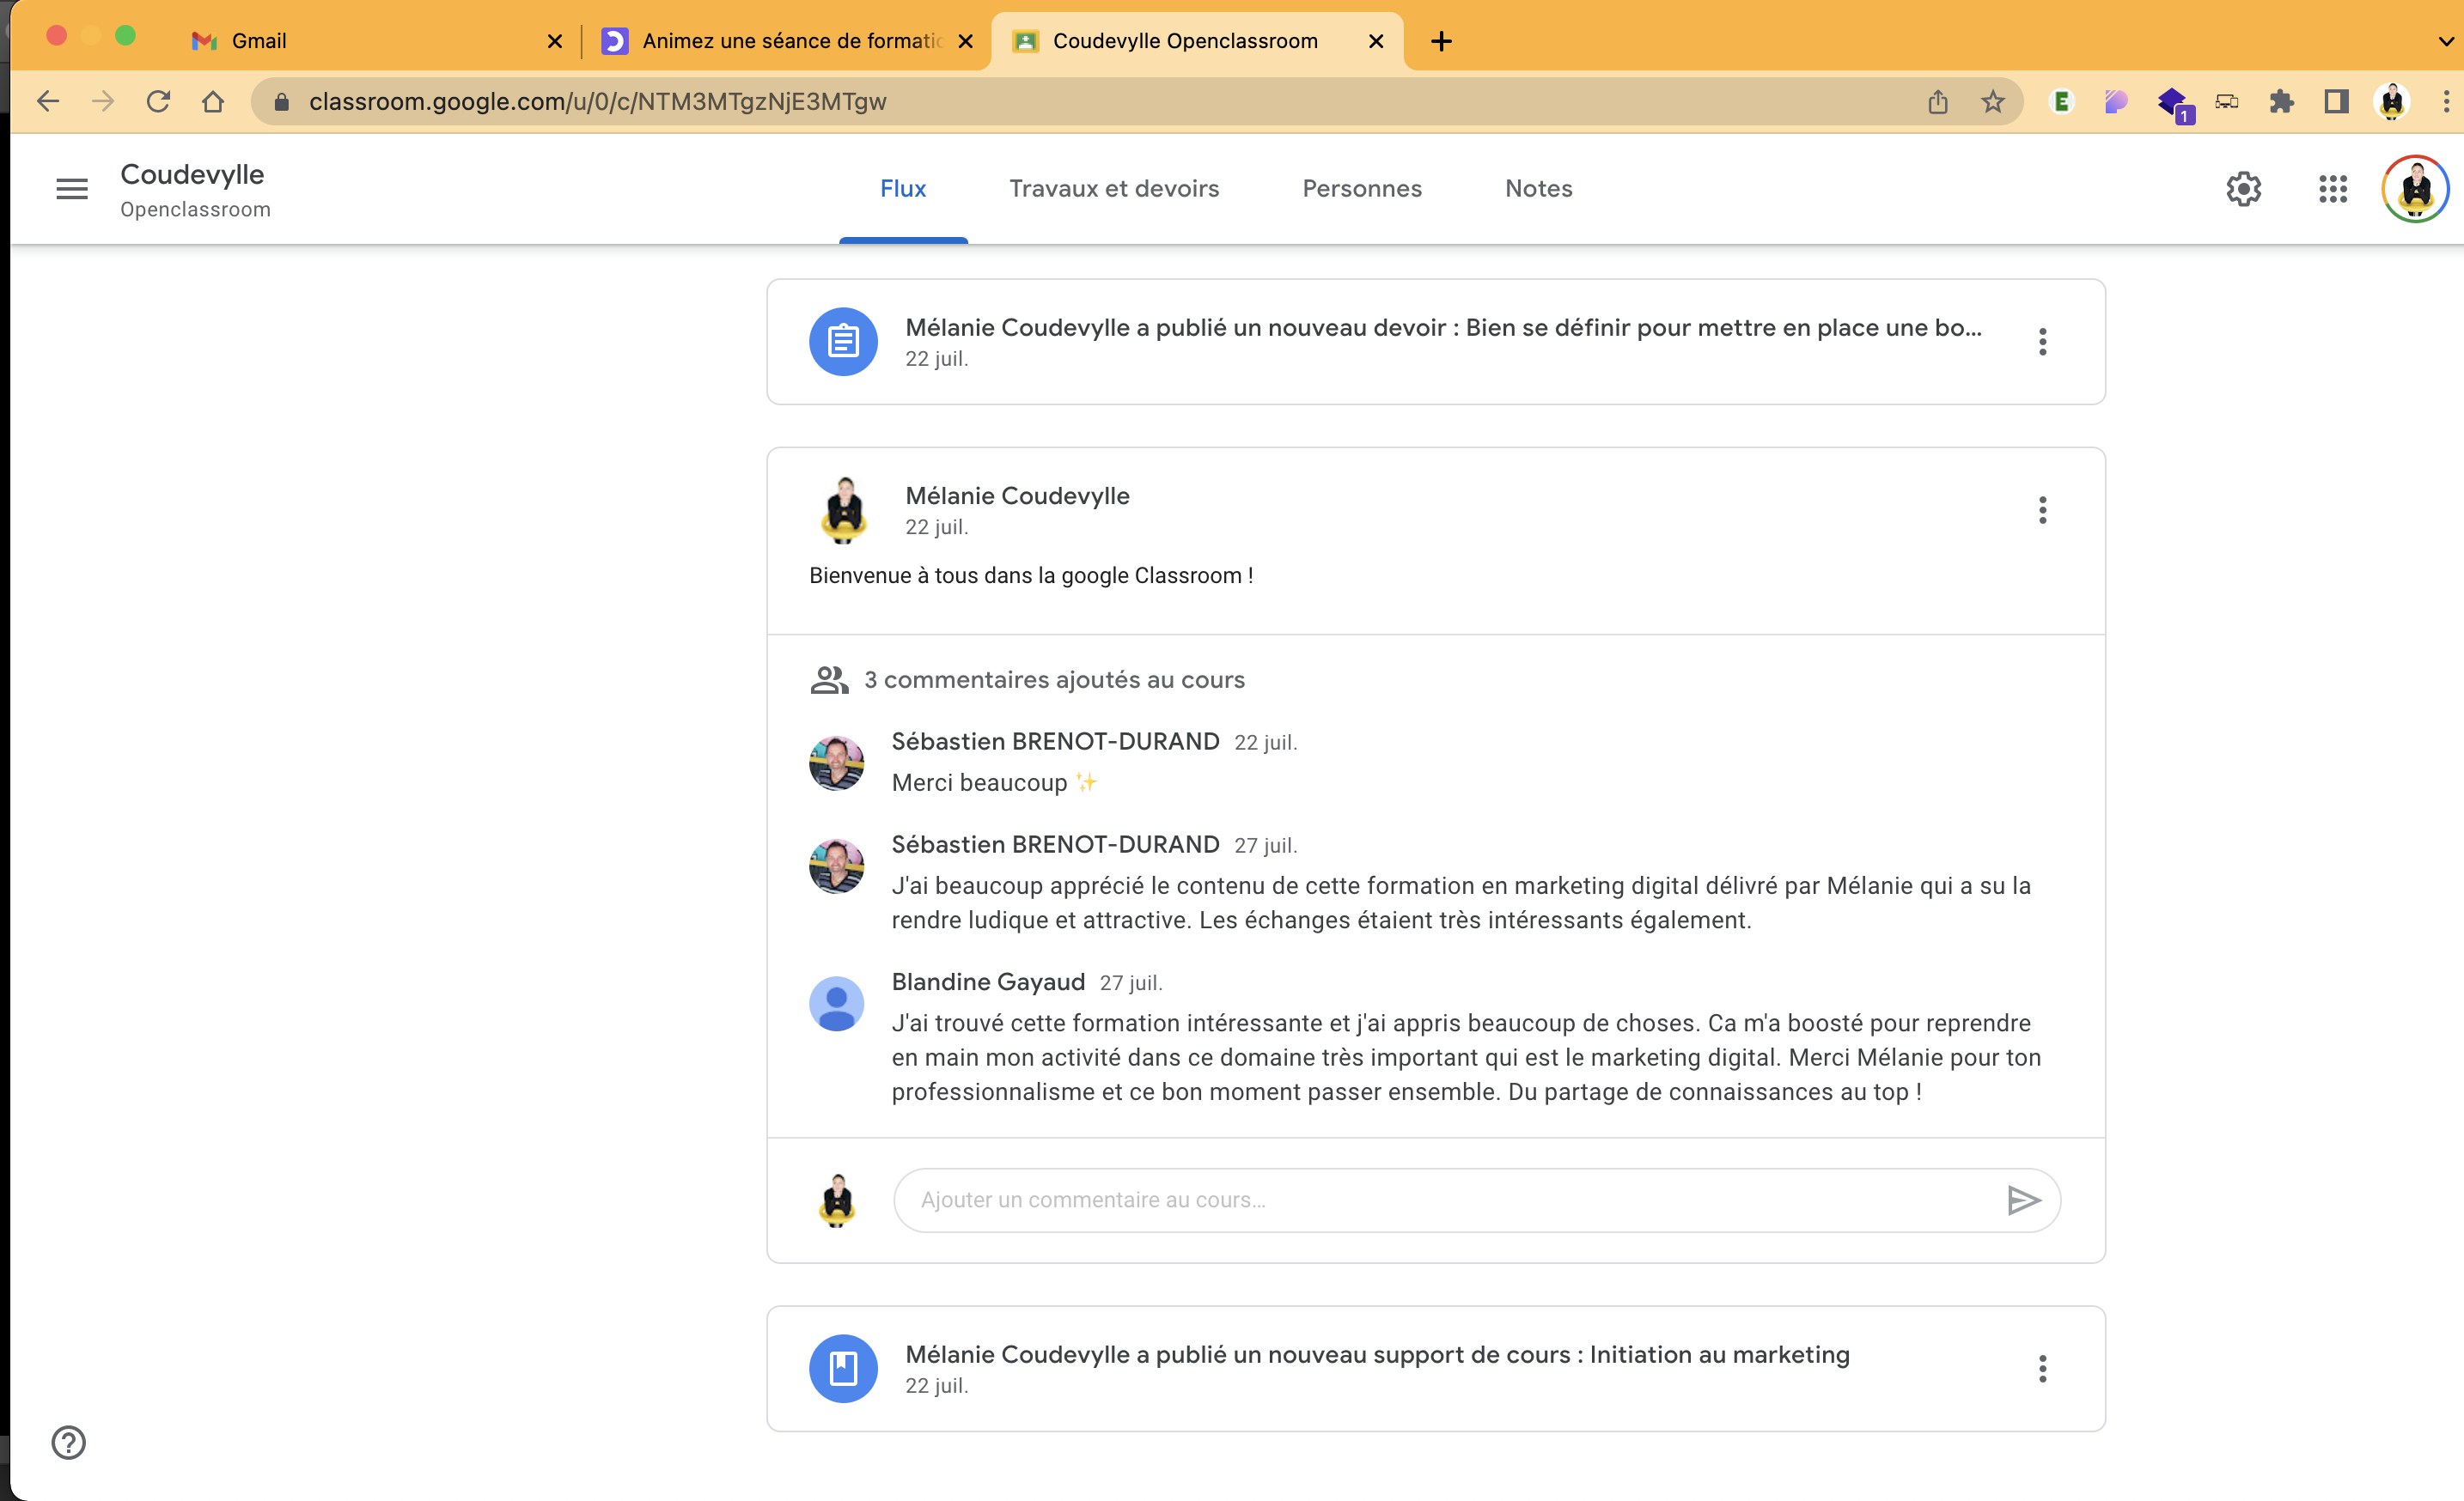
Task: Expand the browser tab search chevron
Action: pos(2446,41)
